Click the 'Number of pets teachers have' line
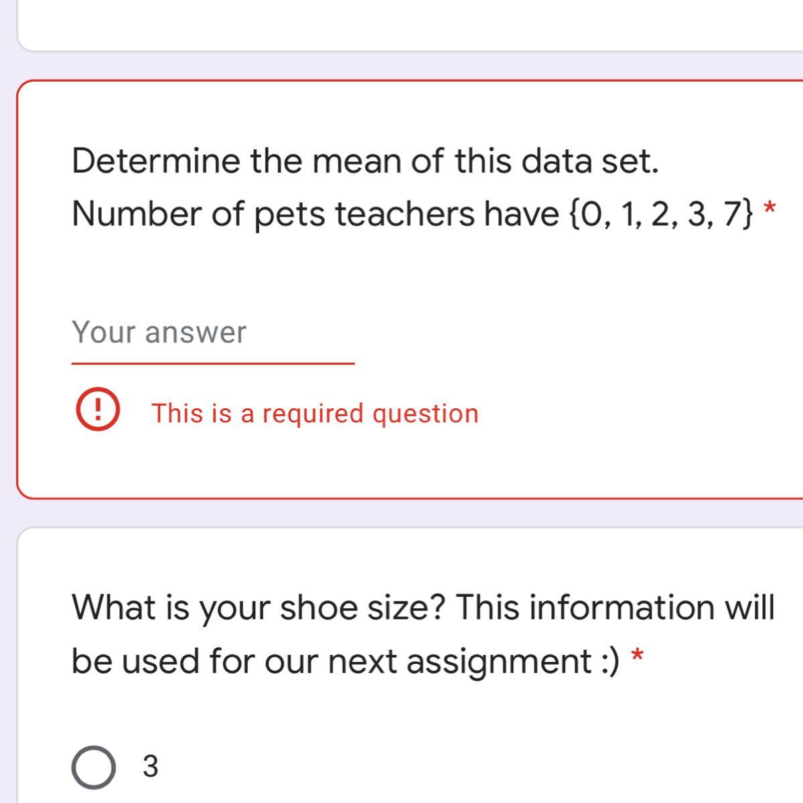803x803 pixels. tap(315, 215)
